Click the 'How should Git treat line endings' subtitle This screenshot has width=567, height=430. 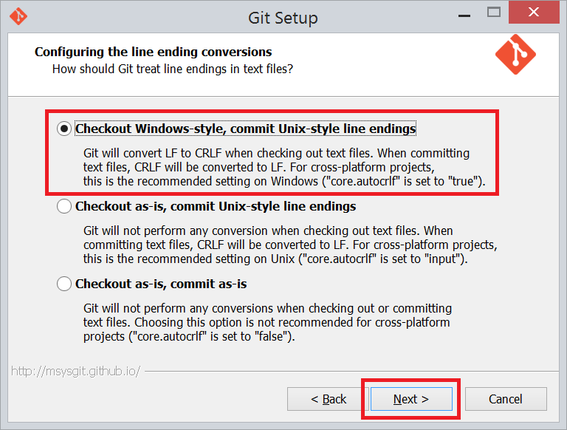(x=173, y=69)
